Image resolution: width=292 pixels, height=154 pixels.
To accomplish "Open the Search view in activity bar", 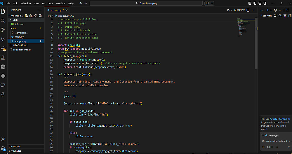I will tap(3, 20).
